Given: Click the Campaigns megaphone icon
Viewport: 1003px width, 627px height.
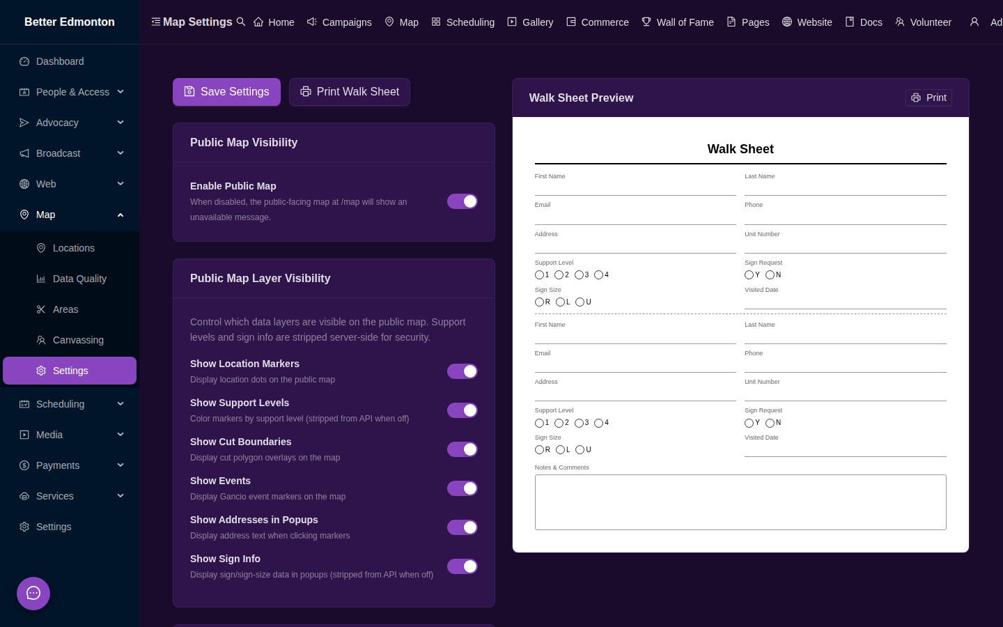Looking at the screenshot, I should 312,22.
